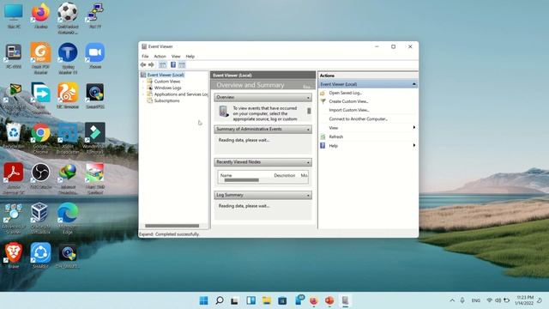Click the Microsoft Edge desktop icon

pos(68,218)
